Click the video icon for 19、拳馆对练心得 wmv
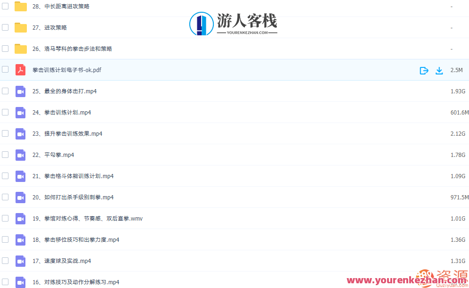The image size is (469, 288). 20,218
